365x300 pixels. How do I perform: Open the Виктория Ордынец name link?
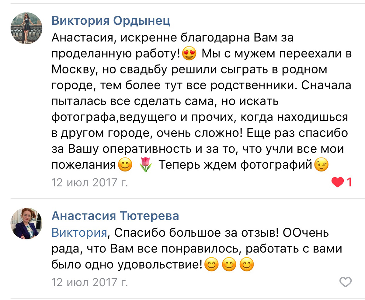(111, 21)
